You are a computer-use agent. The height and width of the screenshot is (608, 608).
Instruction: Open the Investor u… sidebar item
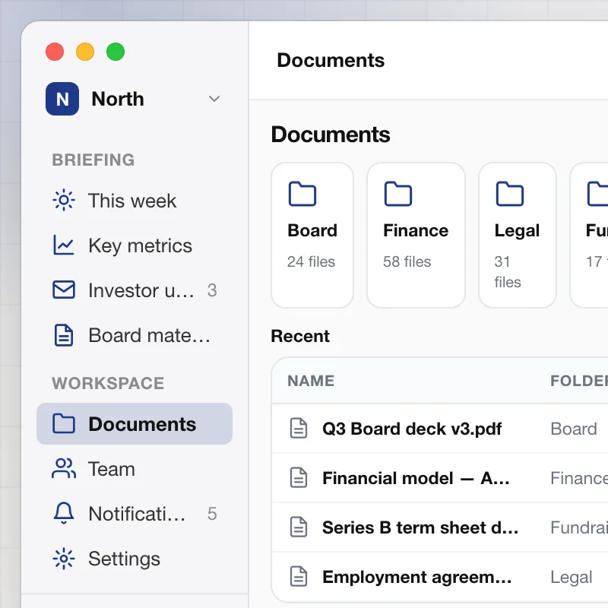(x=135, y=290)
